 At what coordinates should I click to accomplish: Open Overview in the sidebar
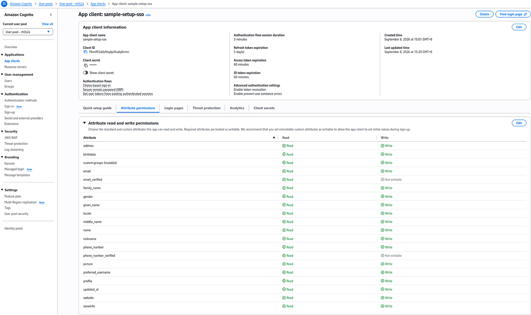point(11,47)
